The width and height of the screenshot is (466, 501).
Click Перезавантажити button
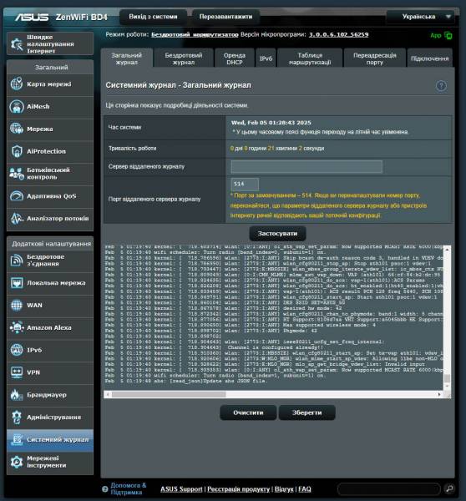click(x=225, y=17)
